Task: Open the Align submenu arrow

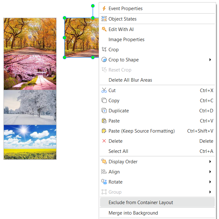Action: pos(210,172)
